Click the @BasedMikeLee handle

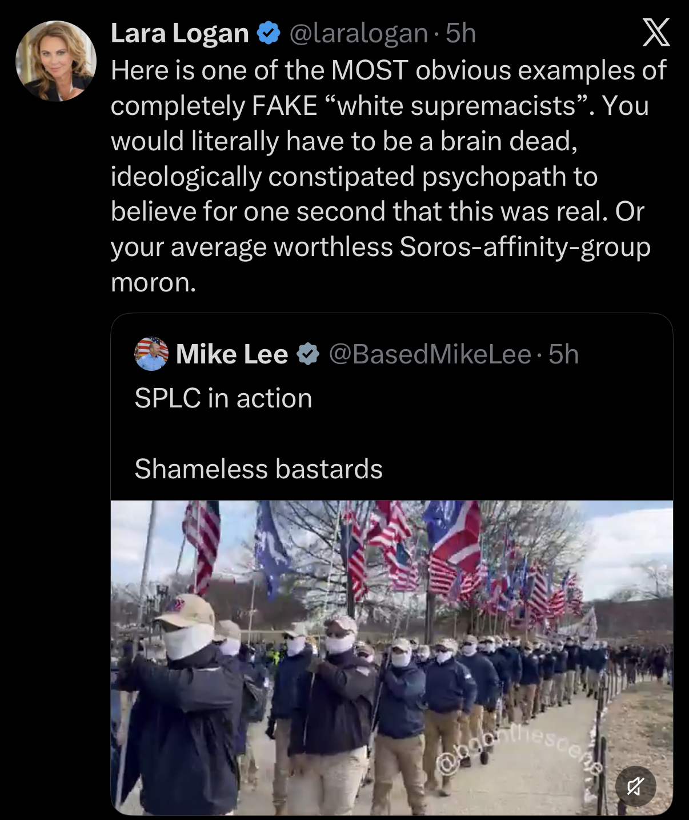430,354
